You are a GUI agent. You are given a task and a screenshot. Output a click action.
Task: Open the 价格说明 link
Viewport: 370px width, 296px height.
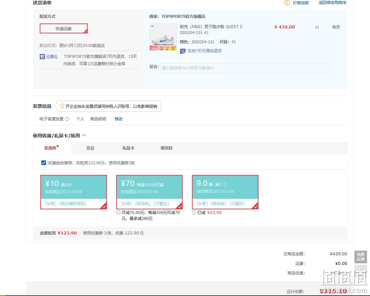[301, 3]
